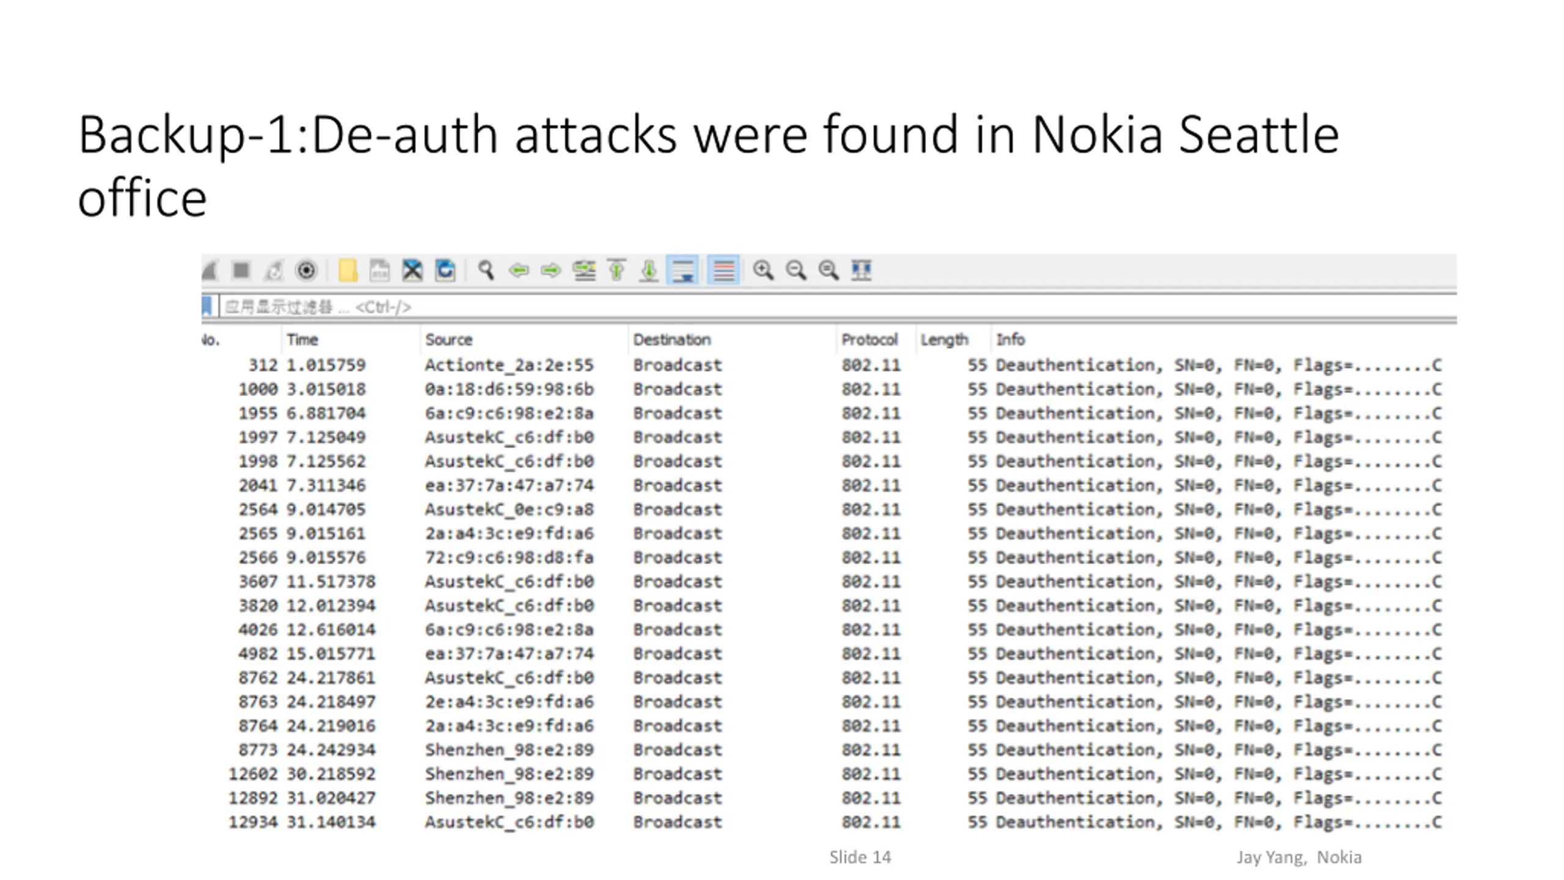
Task: Zoom out of packet text
Action: 796,270
